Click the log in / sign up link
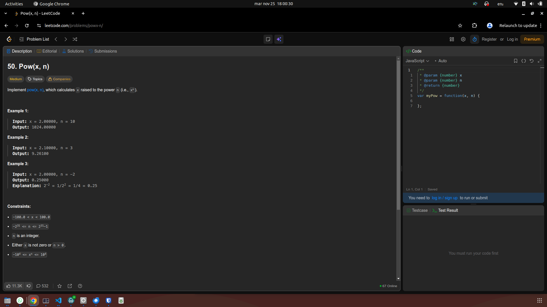 (x=444, y=198)
